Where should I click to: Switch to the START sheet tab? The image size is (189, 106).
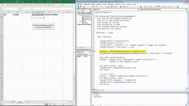[x=13, y=102]
